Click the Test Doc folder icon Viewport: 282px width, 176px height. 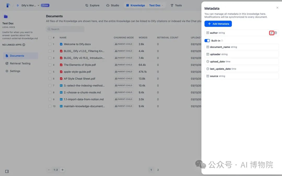[6, 16]
